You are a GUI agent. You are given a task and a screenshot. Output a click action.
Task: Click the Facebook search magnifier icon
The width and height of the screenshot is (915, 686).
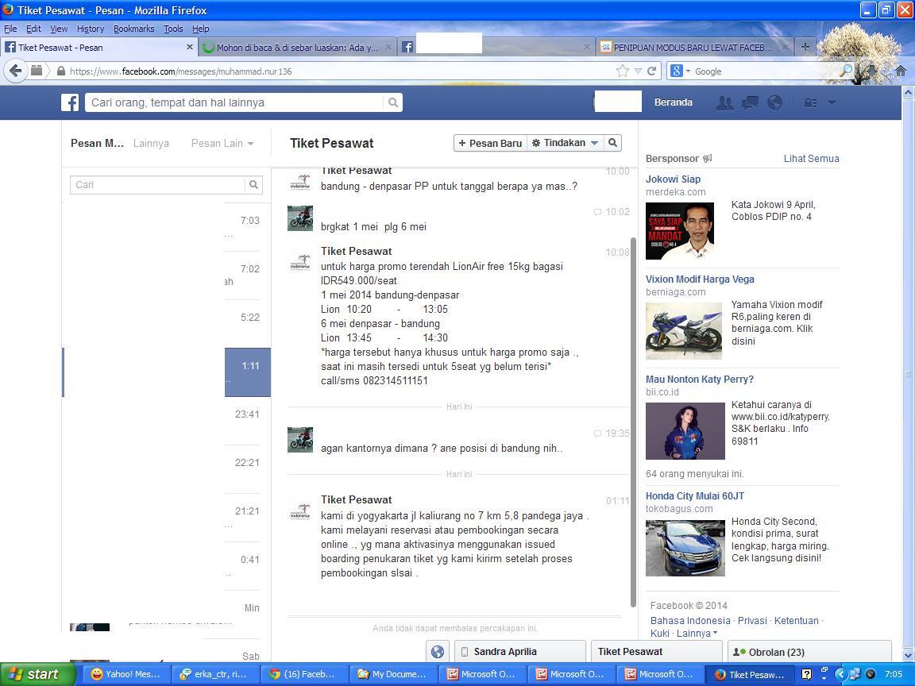point(393,102)
